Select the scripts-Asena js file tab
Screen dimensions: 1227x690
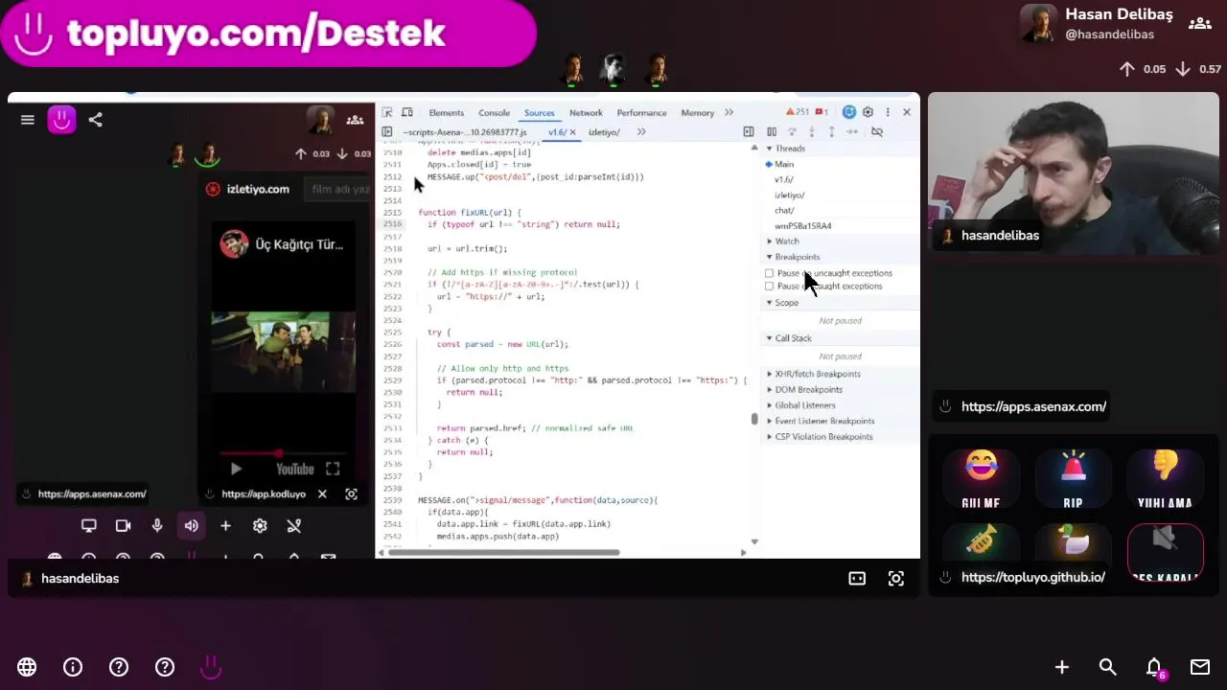point(465,132)
